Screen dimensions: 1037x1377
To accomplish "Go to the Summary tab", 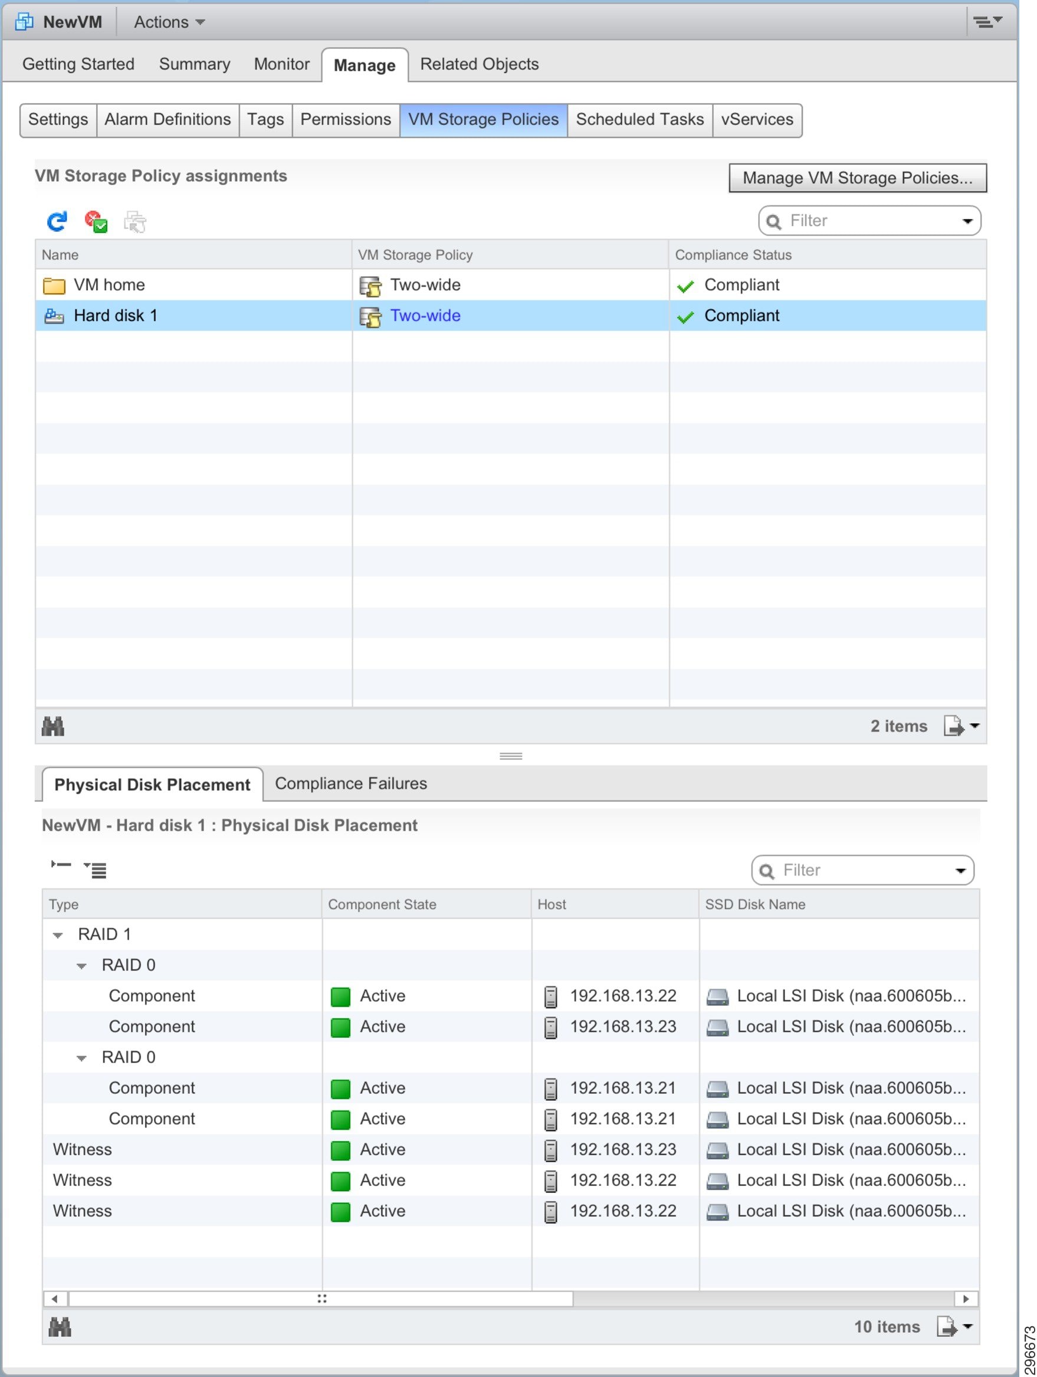I will (194, 64).
